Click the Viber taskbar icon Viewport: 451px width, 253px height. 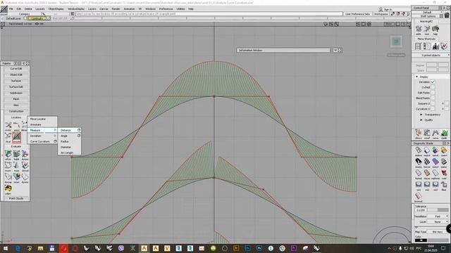pos(121,248)
